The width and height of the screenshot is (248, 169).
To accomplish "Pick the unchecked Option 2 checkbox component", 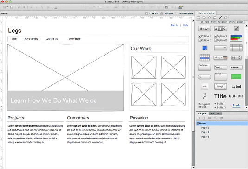I will tap(220, 40).
